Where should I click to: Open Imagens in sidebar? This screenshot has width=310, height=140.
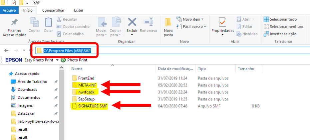pyautogui.click(x=22, y=105)
